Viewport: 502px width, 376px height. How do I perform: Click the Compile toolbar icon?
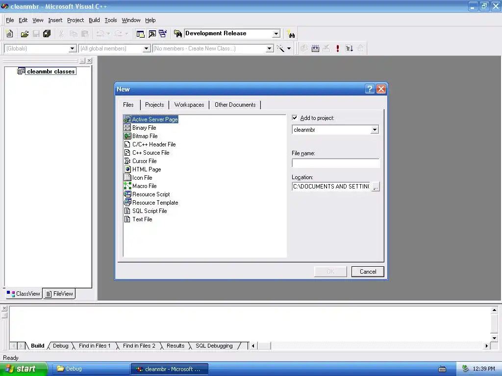pos(303,48)
